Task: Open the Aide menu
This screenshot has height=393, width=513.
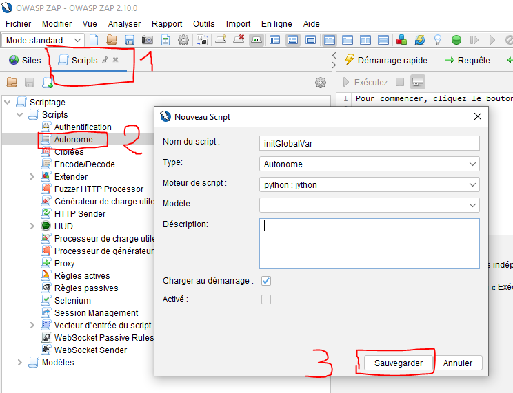Action: 311,24
